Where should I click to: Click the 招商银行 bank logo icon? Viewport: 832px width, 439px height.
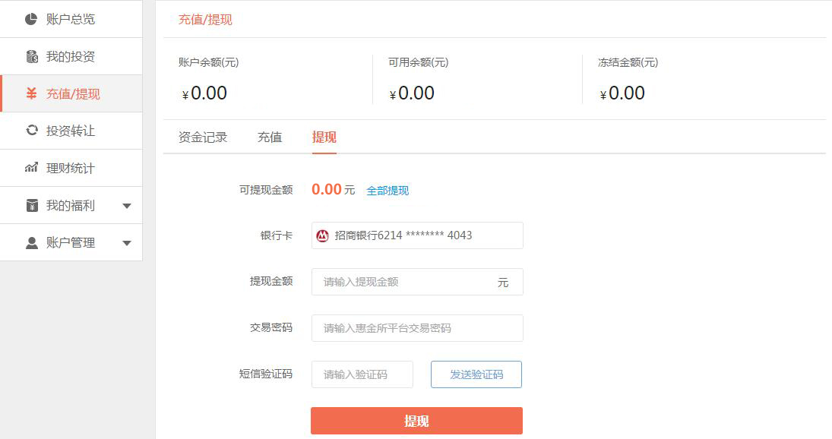tap(323, 235)
